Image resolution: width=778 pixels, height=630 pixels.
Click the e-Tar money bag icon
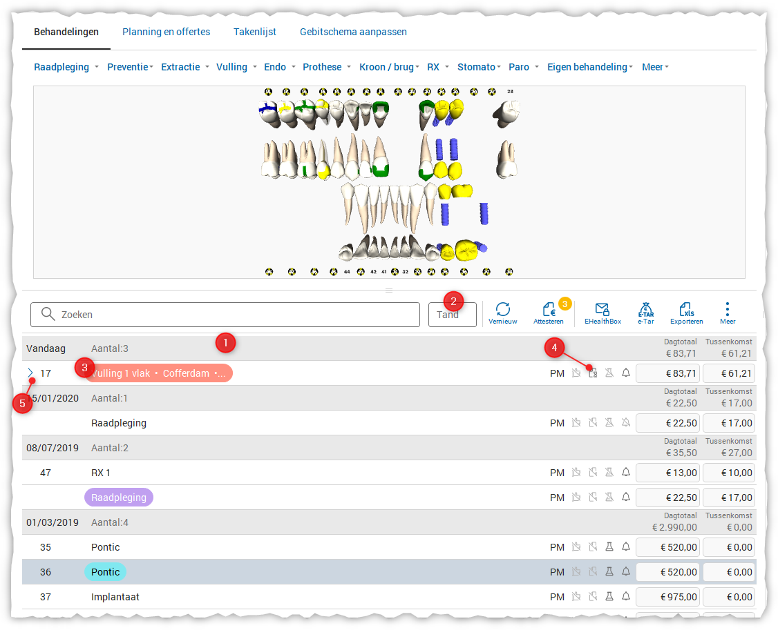pos(645,310)
